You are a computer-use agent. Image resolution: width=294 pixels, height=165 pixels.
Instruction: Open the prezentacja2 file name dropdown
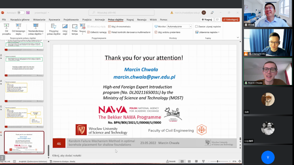42,13
